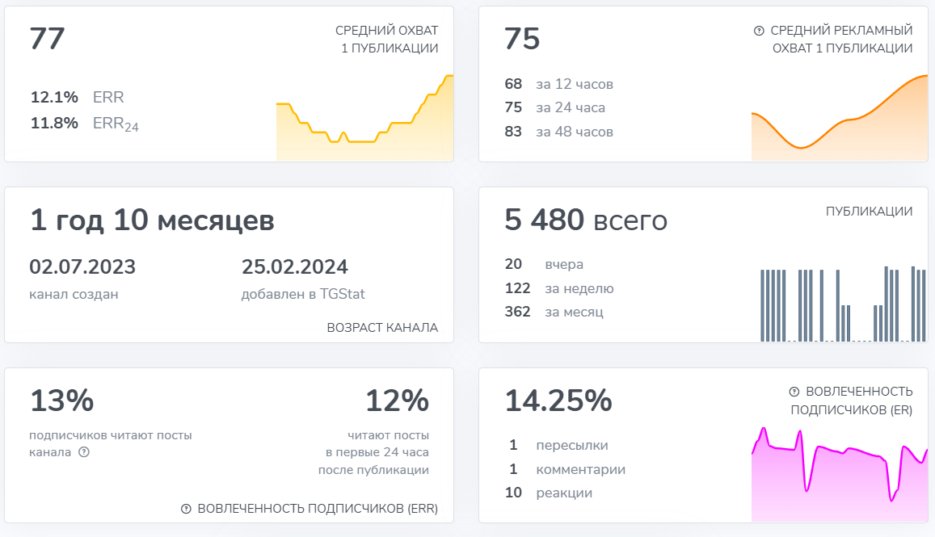
Task: Click the ВОЗРАСТ КАНАЛА label
Action: pos(382,327)
